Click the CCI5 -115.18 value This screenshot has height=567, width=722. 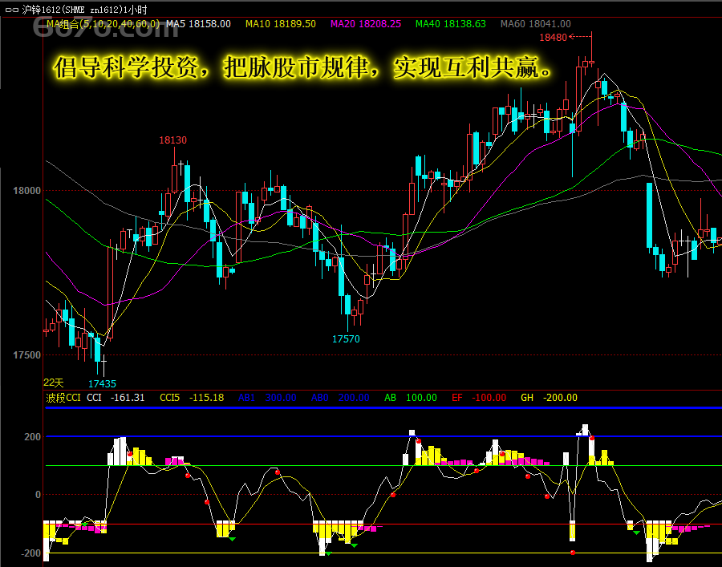[192, 398]
